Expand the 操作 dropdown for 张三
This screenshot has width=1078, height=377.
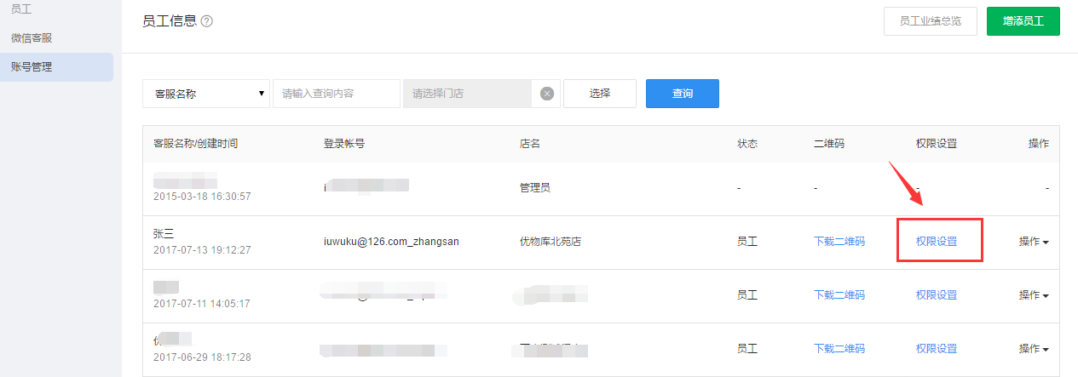[1033, 242]
